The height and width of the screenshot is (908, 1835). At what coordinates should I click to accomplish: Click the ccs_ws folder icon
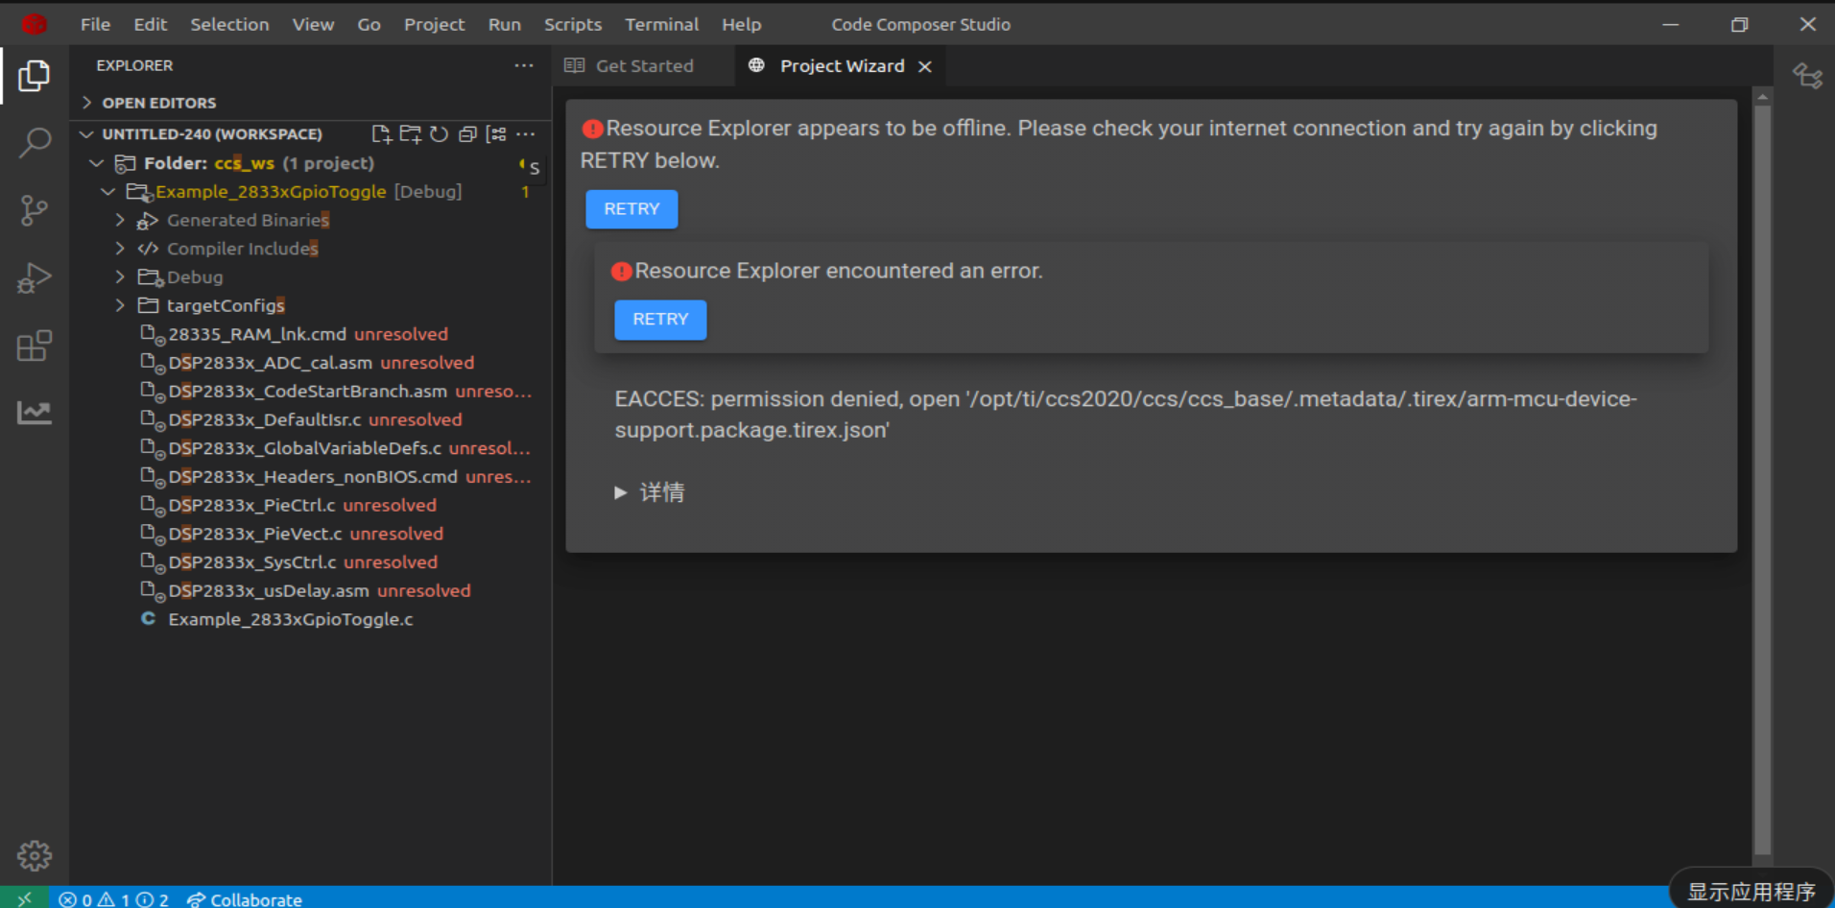click(126, 163)
